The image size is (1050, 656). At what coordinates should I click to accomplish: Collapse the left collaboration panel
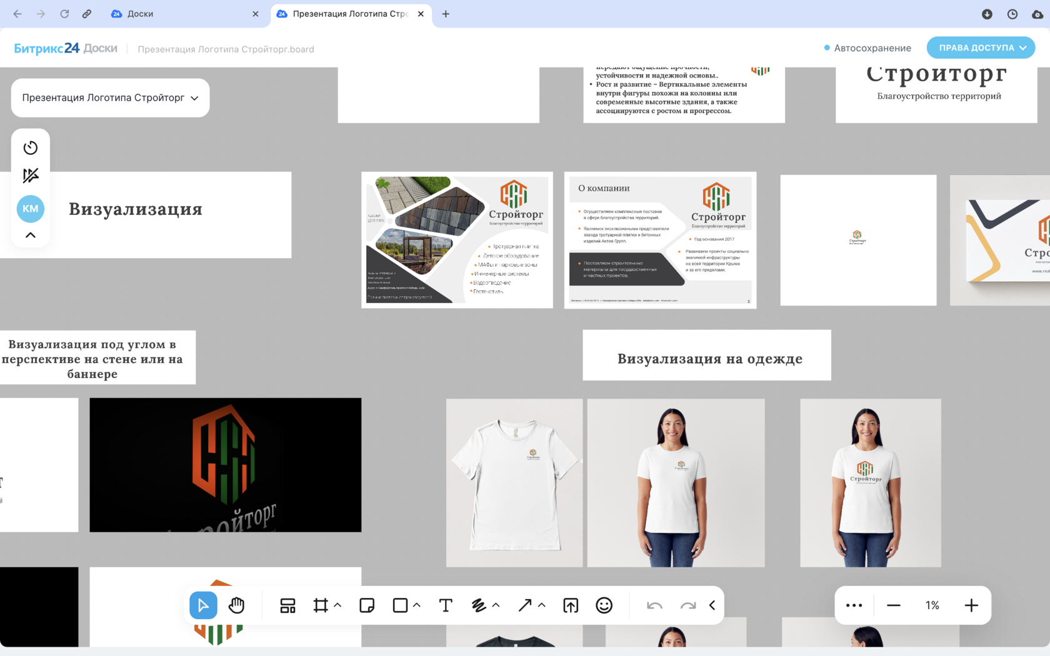coord(31,236)
